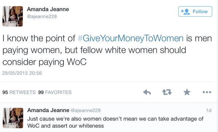View the 95 RETWEETS list
This screenshot has height=132, width=218.
point(19,92)
